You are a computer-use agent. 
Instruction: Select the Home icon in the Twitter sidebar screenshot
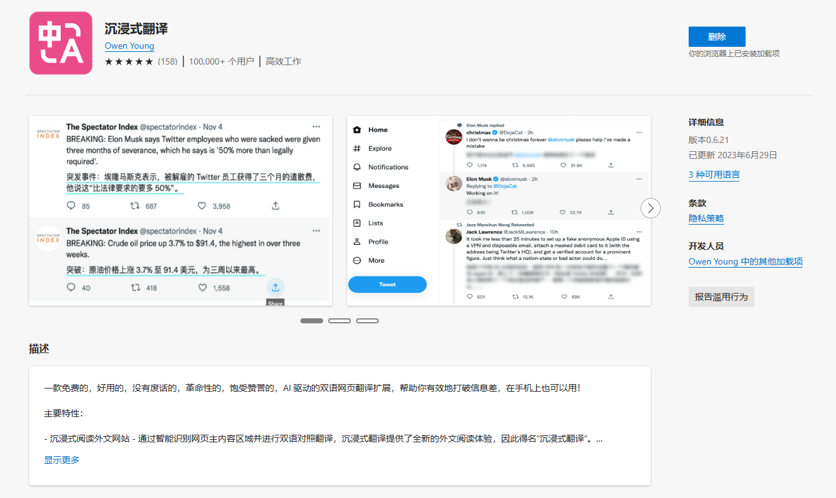point(357,129)
